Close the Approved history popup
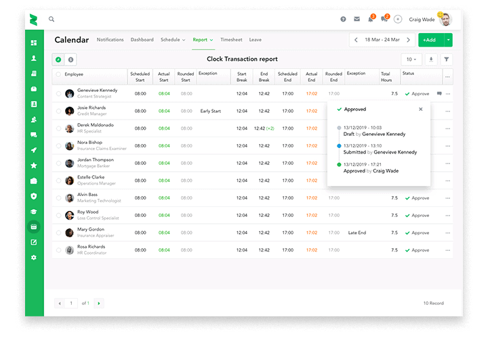The width and height of the screenshot is (488, 338). pyautogui.click(x=420, y=109)
